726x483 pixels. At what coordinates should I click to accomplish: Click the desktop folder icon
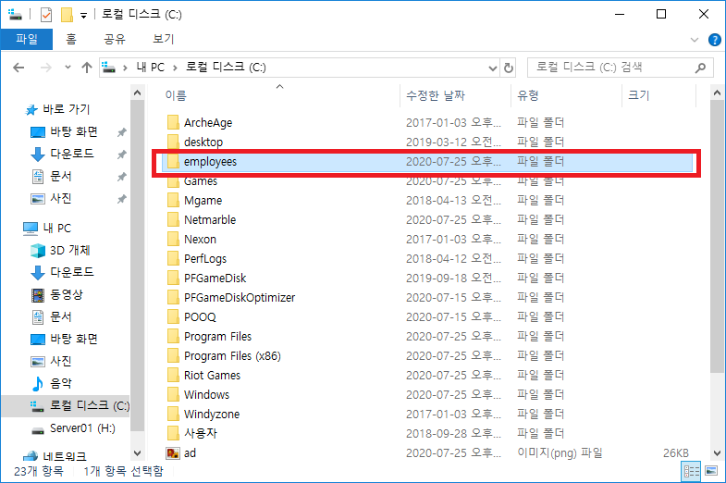point(173,142)
